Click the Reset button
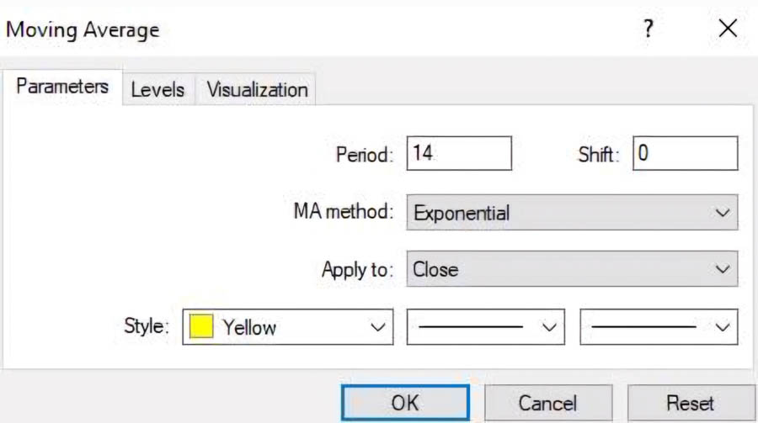Image resolution: width=758 pixels, height=423 pixels. (691, 403)
